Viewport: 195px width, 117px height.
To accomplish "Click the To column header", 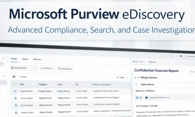I will click(77, 84).
